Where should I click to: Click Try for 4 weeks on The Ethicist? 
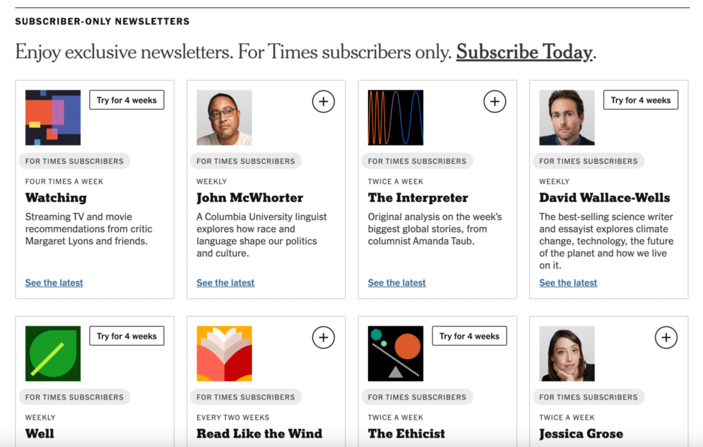click(x=469, y=335)
